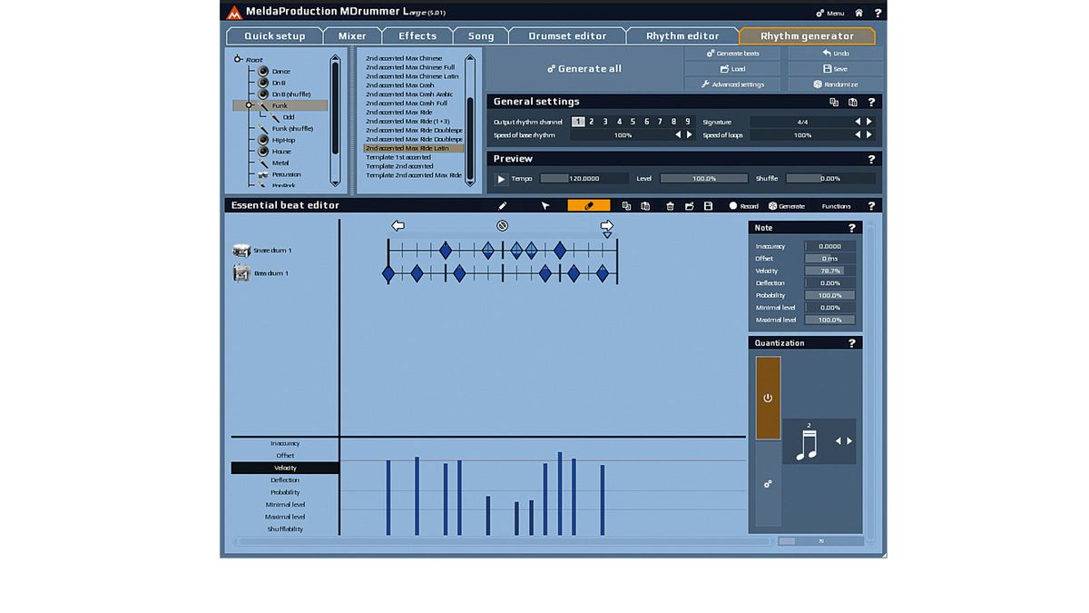1089x613 pixels.
Task: Decrease Speed of base rhythm
Action: point(677,135)
